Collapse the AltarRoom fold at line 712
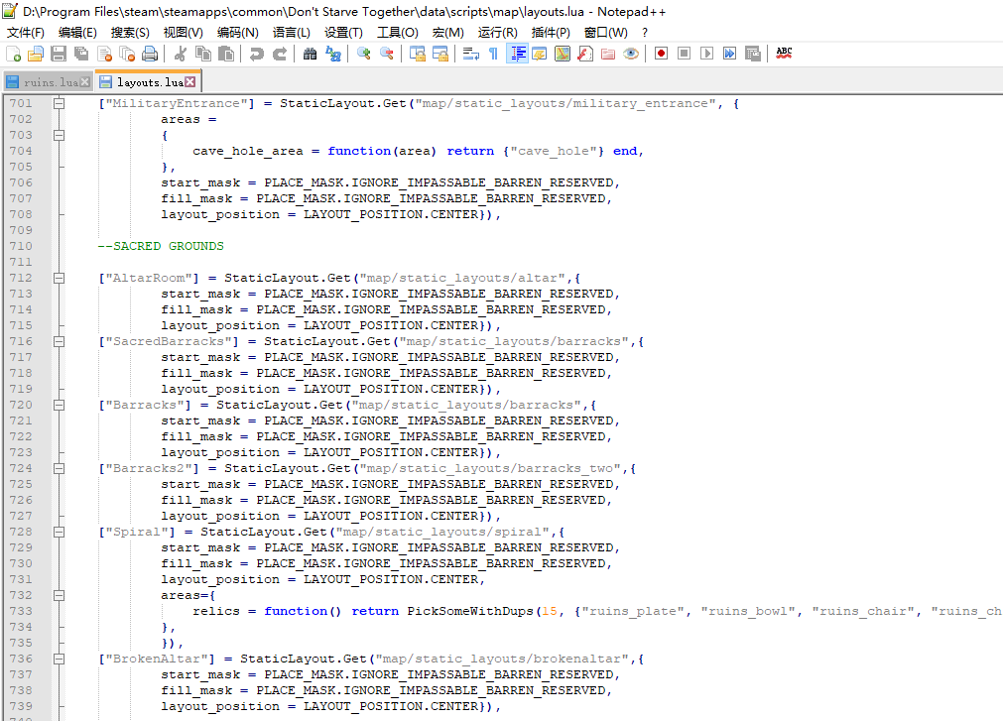 coord(59,278)
